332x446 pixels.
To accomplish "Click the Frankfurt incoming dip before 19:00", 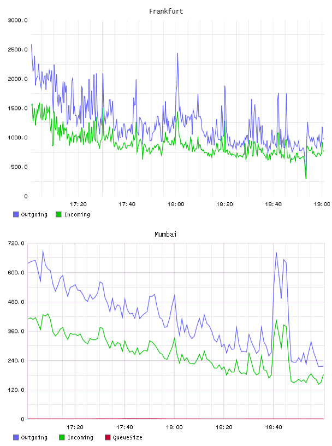I will pos(306,178).
